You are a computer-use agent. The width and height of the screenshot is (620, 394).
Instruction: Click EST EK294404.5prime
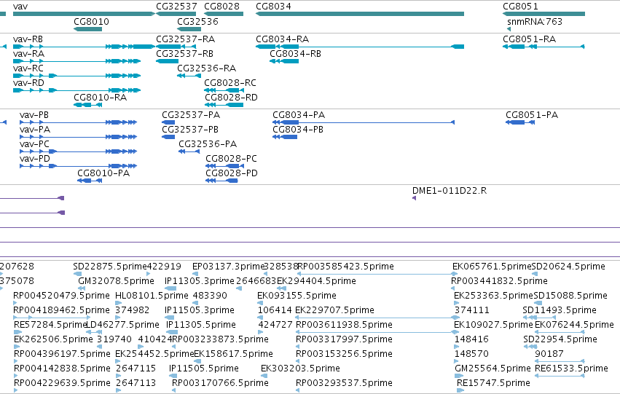317,281
